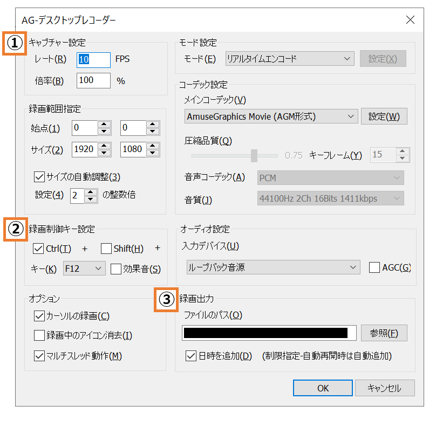Increase the サイズ height 1080 with up arrow
Screen dimensions: 436x427
point(152,146)
